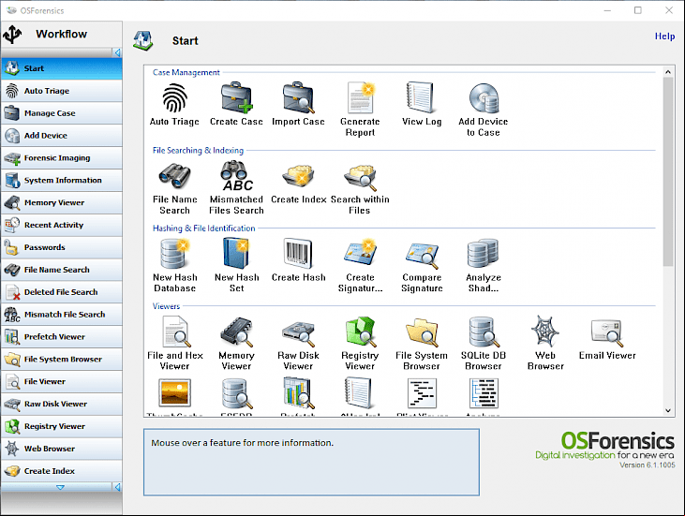Viewport: 685px width, 516px height.
Task: Click New Hash Set book icon
Action: 236,254
